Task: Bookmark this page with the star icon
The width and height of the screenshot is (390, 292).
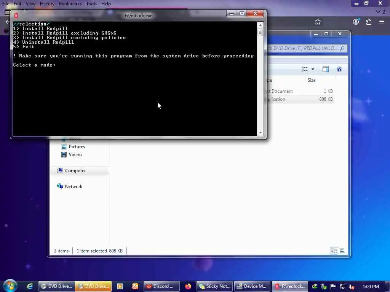Action: click(318, 22)
